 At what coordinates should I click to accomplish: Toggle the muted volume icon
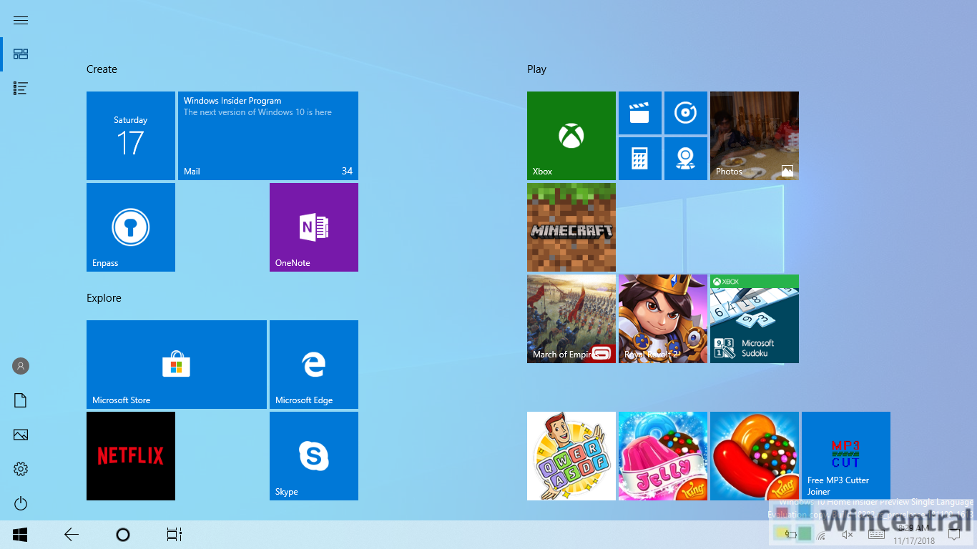[848, 535]
